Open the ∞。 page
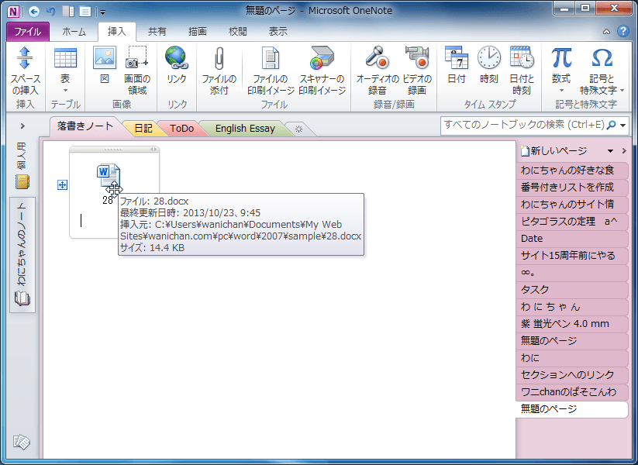The image size is (638, 465). [572, 273]
